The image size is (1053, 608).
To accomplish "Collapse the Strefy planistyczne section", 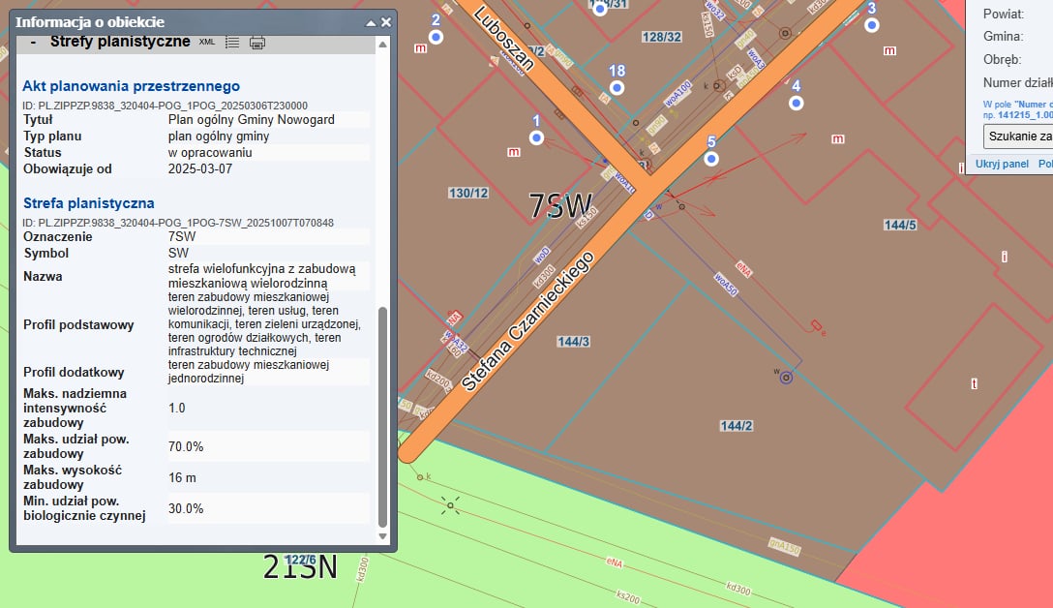I will coord(34,42).
